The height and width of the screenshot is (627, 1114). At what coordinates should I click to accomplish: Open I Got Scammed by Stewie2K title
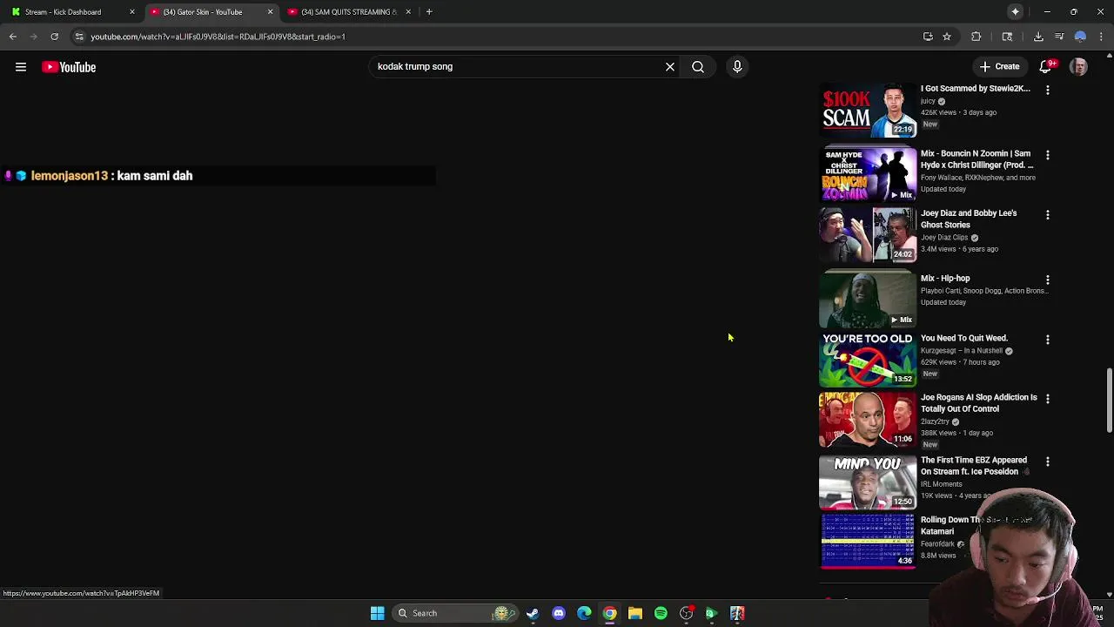pyautogui.click(x=976, y=88)
